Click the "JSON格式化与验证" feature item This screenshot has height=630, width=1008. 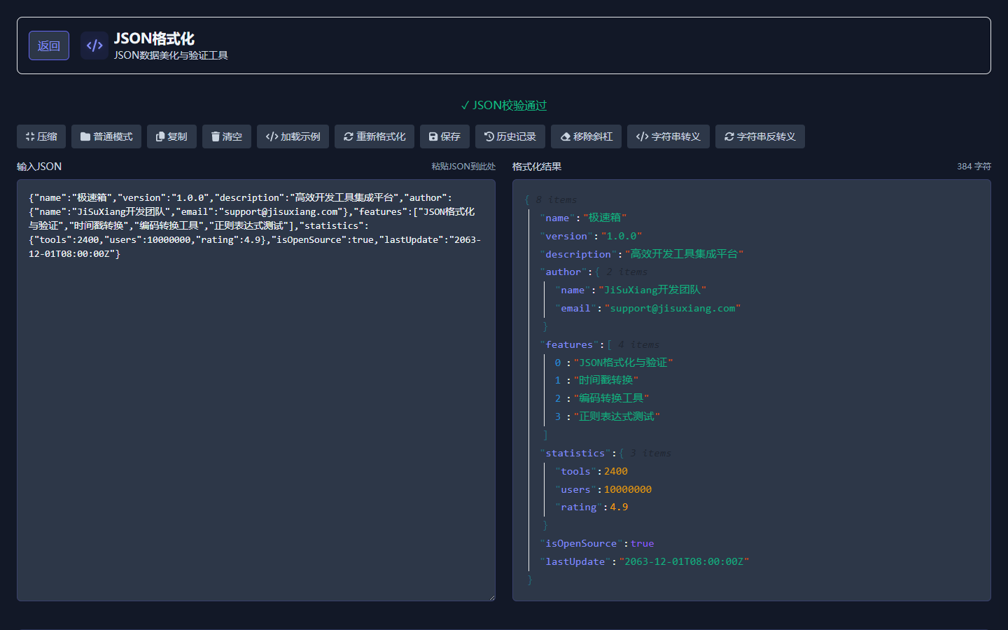pos(623,363)
